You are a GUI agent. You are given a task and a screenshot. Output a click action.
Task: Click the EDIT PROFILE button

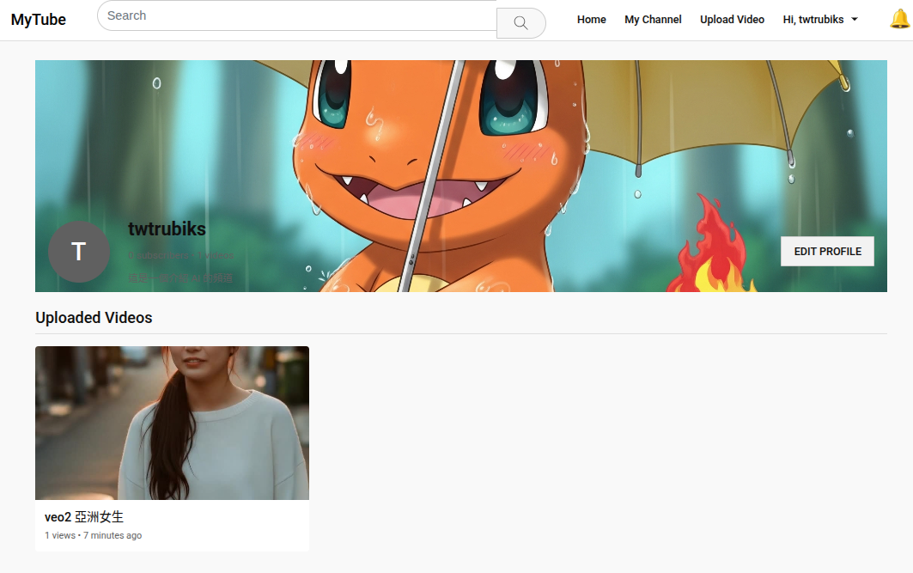827,252
